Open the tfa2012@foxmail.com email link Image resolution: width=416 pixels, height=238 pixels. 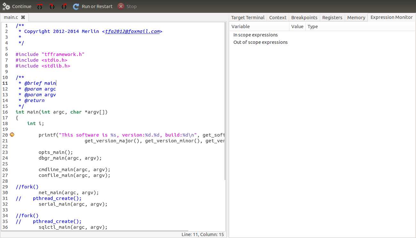132,31
